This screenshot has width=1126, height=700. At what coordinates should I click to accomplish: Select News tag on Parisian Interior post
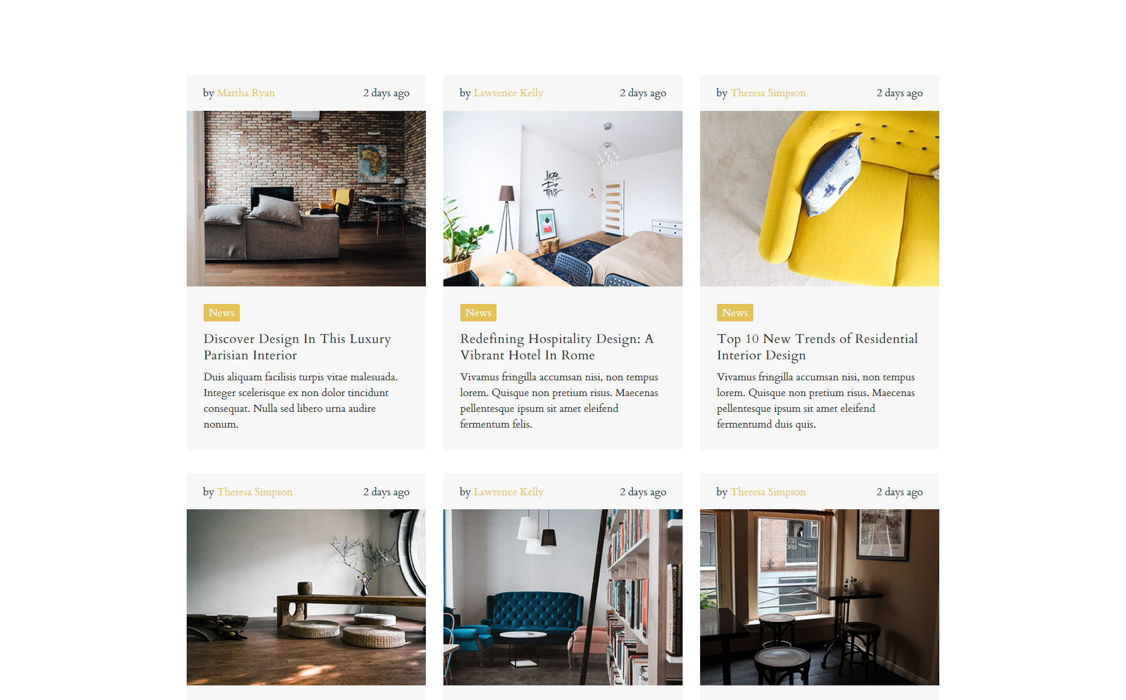[222, 313]
